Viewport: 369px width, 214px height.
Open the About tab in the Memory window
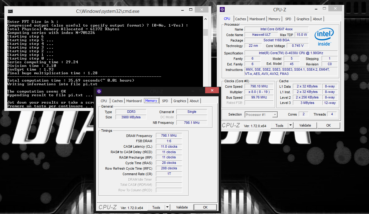pyautogui.click(x=194, y=101)
